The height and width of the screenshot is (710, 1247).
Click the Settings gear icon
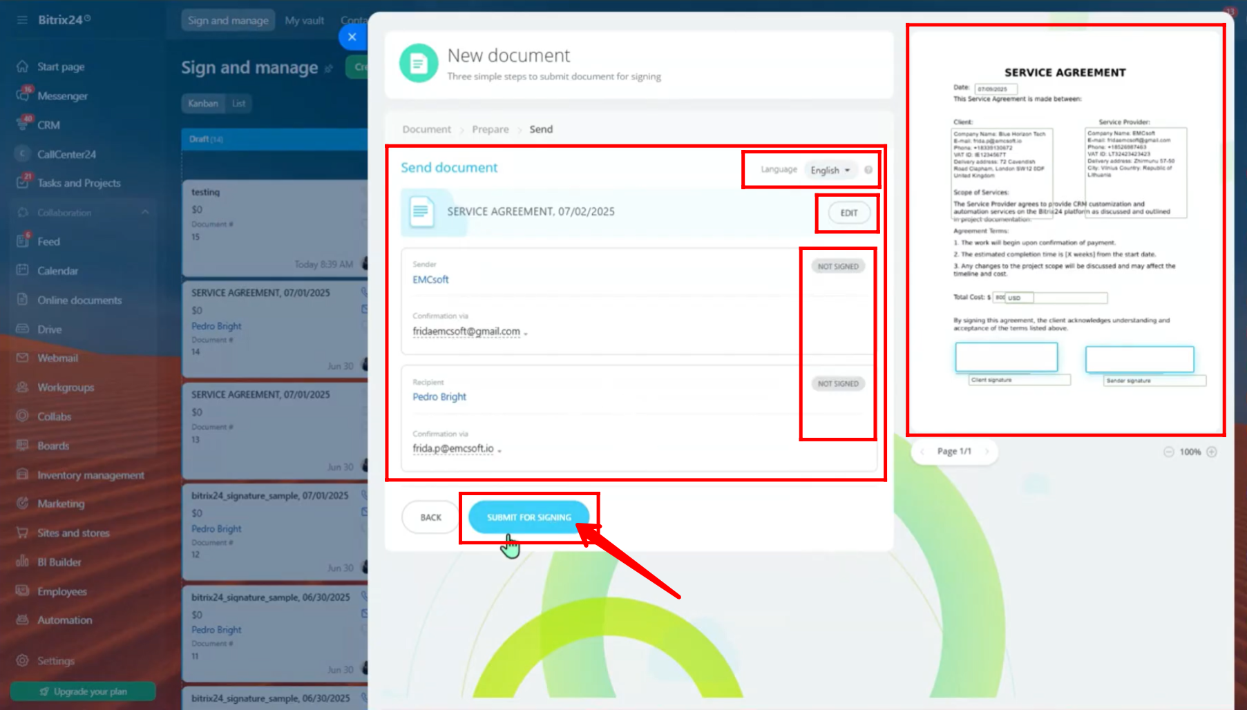coord(22,660)
